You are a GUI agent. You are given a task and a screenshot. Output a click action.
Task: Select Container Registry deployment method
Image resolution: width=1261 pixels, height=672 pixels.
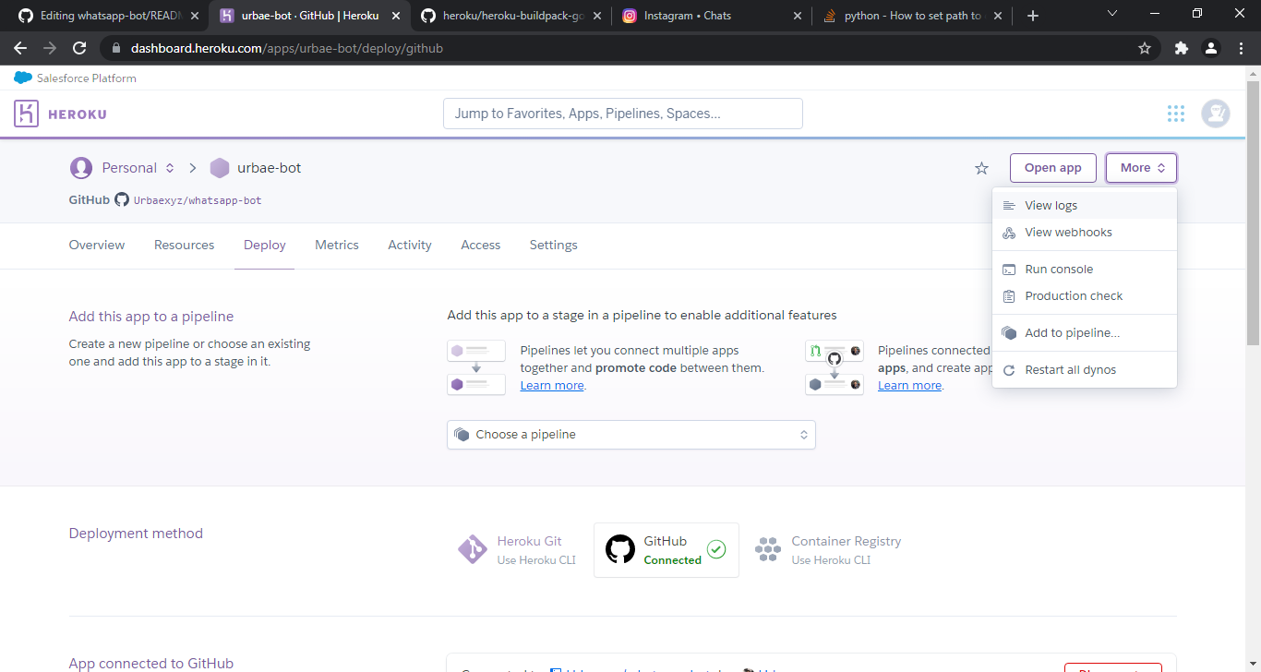828,550
